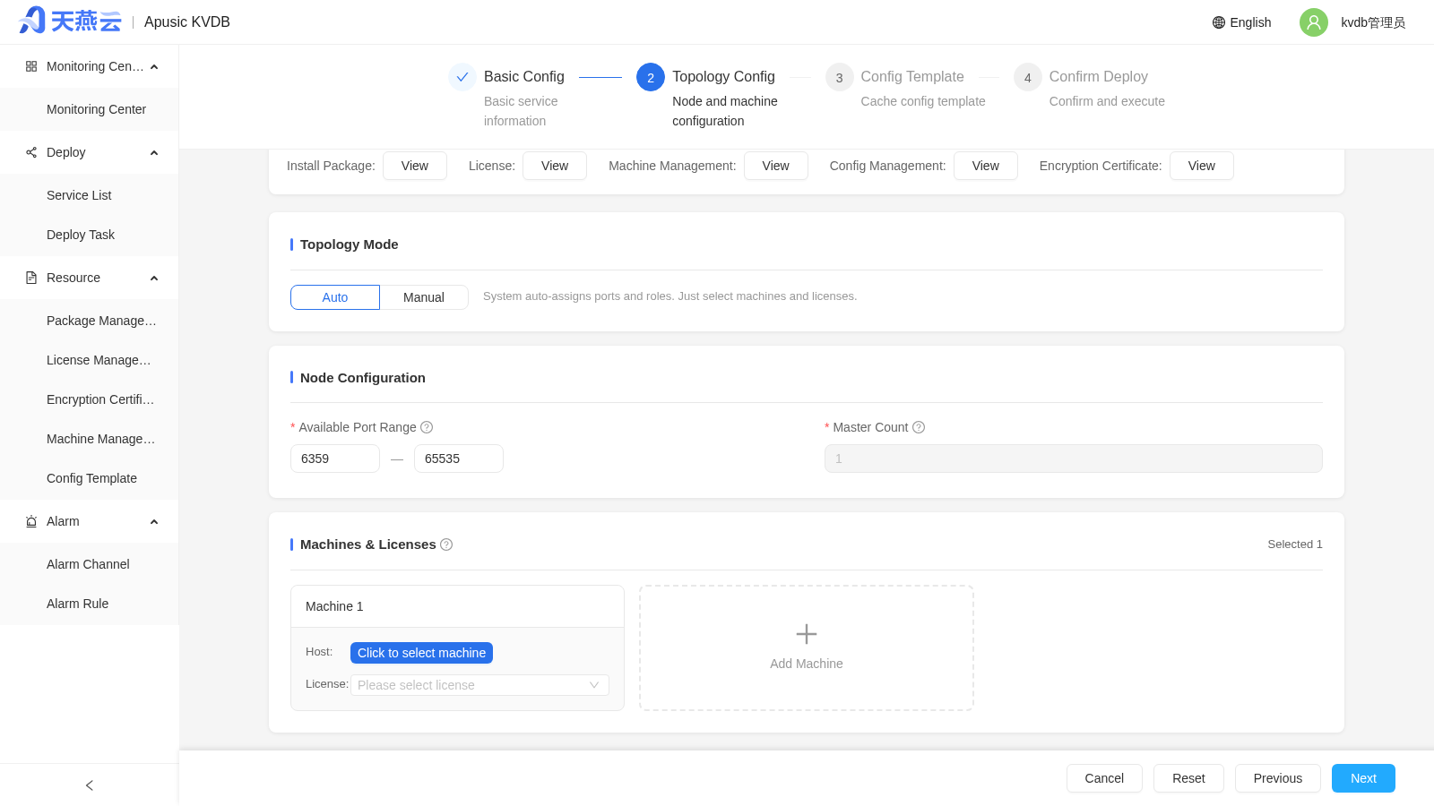Open the English language selector
Image resolution: width=1434 pixels, height=806 pixels.
tap(1242, 22)
